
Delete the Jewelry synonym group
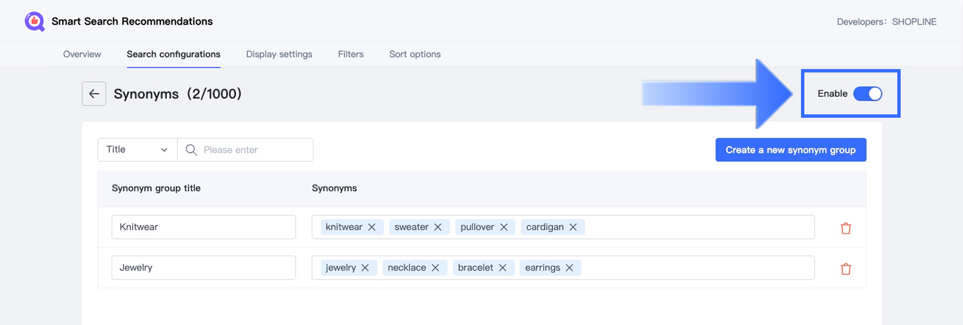point(846,269)
